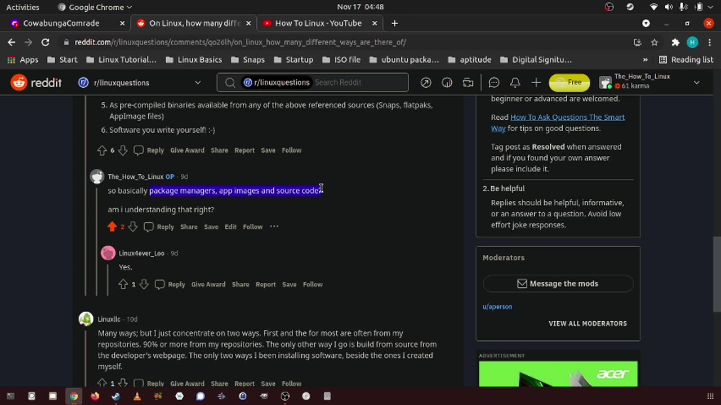
Task: Open Reddit chat bubble icon
Action: tap(494, 83)
